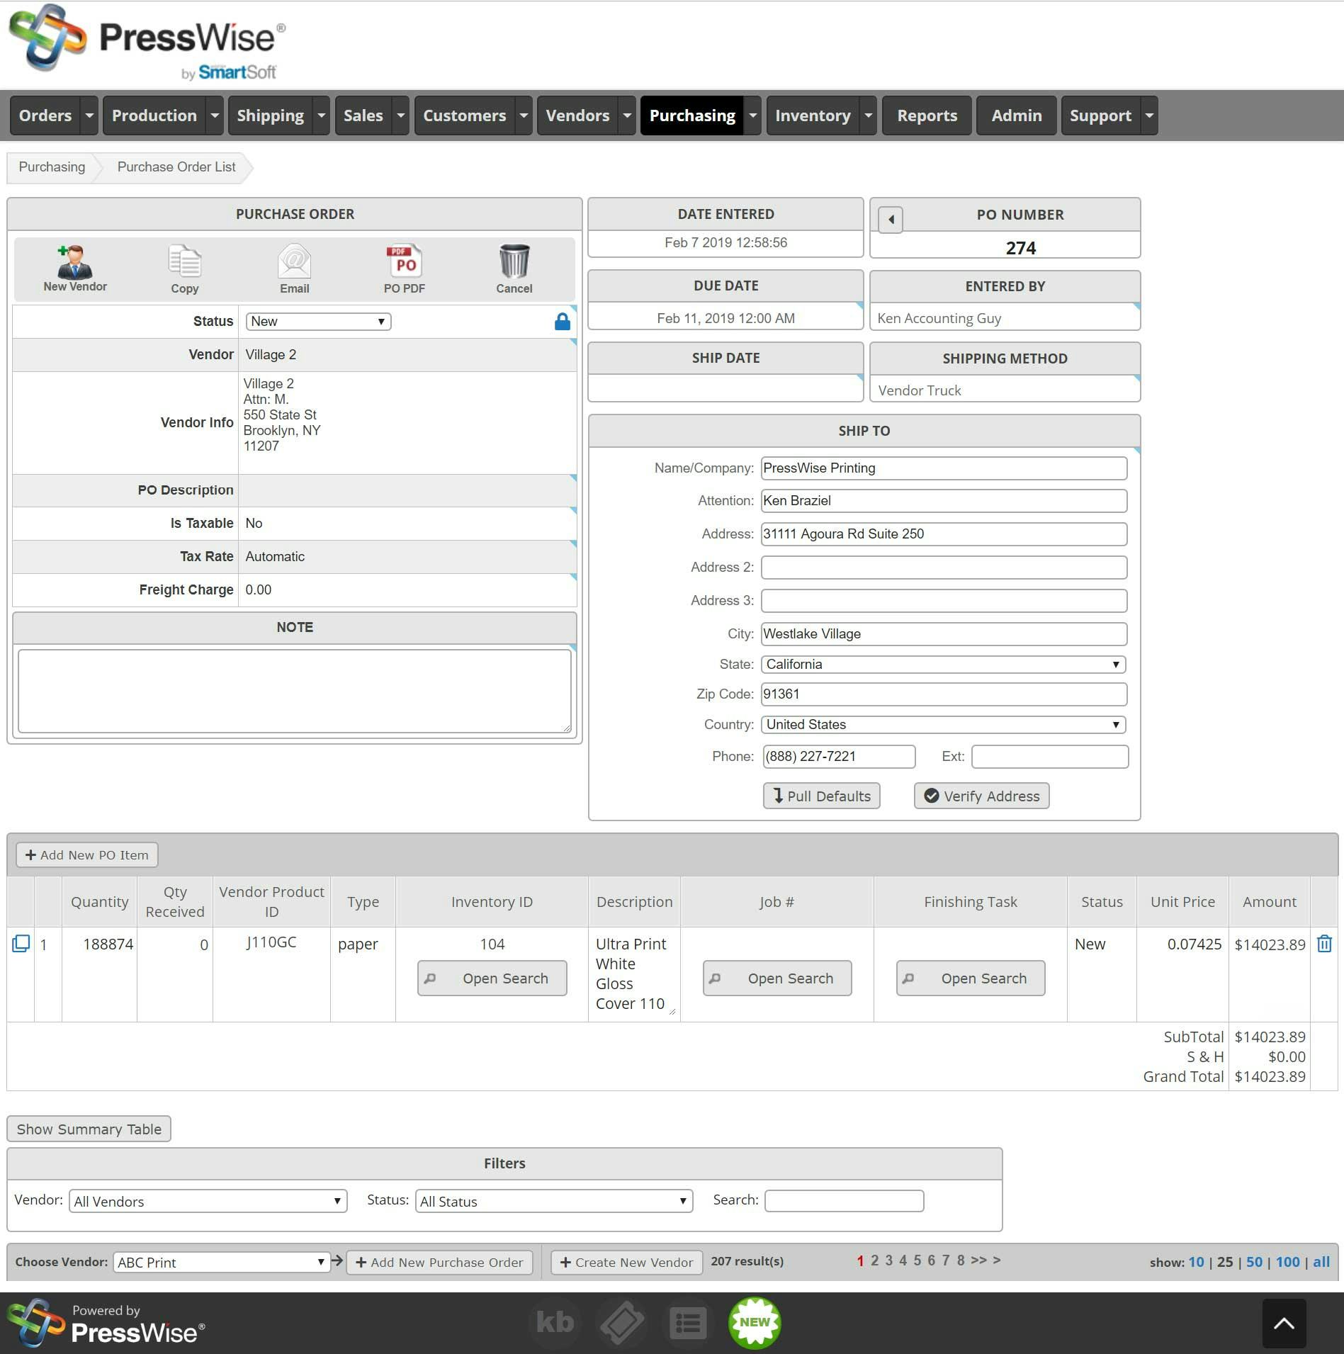Open the Vendor filter dropdown
The width and height of the screenshot is (1344, 1354).
(x=208, y=1201)
